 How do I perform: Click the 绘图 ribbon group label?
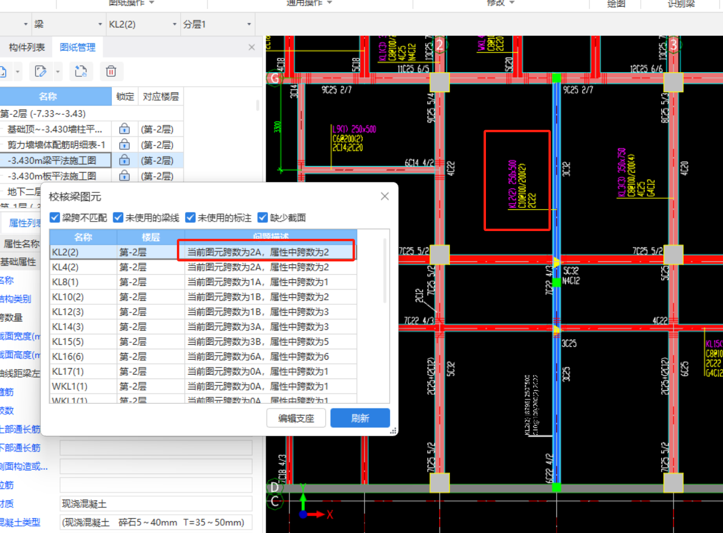point(616,4)
